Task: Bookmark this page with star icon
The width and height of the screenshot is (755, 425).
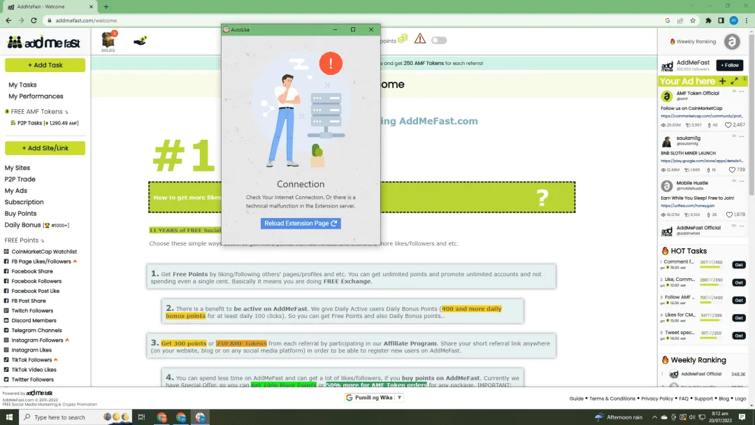Action: pos(693,20)
